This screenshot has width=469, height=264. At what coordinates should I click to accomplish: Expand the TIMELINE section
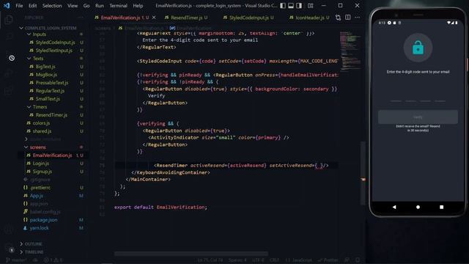click(x=21, y=252)
